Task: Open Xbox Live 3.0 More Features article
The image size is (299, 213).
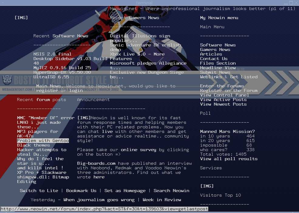Action: coord(137,56)
